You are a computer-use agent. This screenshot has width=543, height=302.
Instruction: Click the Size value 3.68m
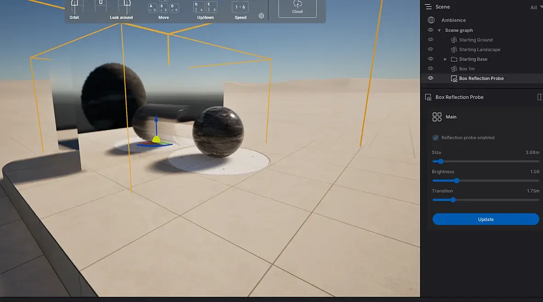click(532, 153)
